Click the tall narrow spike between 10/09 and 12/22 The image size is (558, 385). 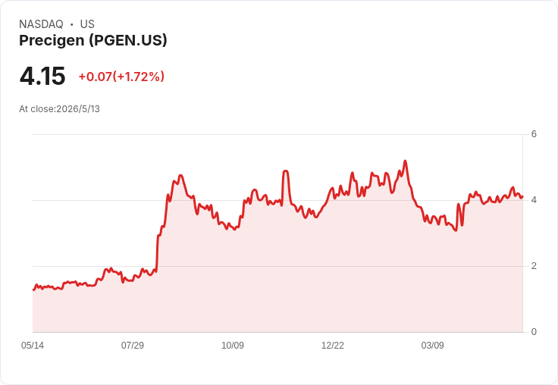pos(285,171)
